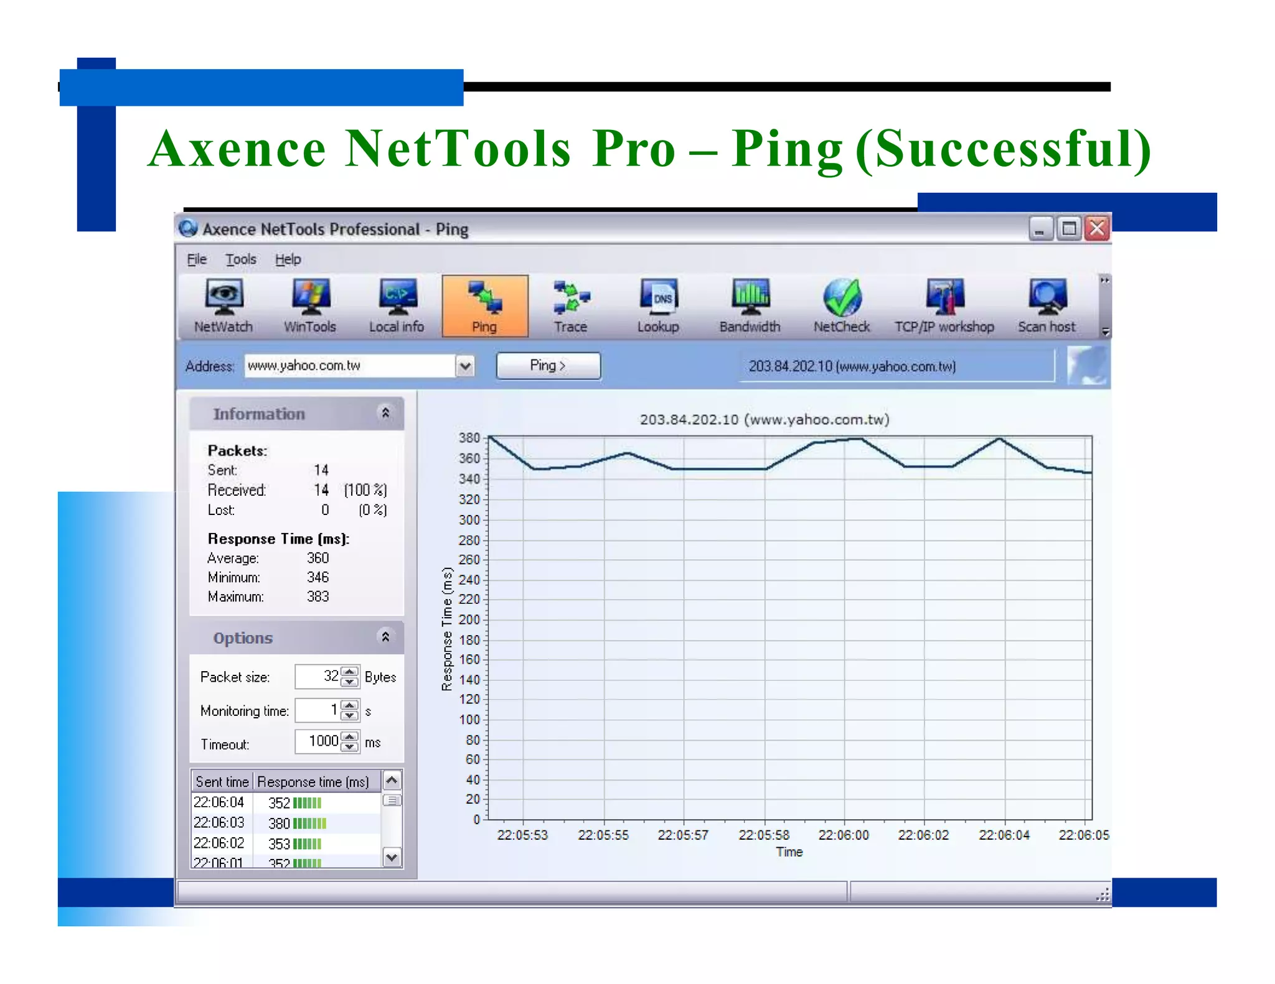Click the Minimum response time value 346

click(318, 577)
